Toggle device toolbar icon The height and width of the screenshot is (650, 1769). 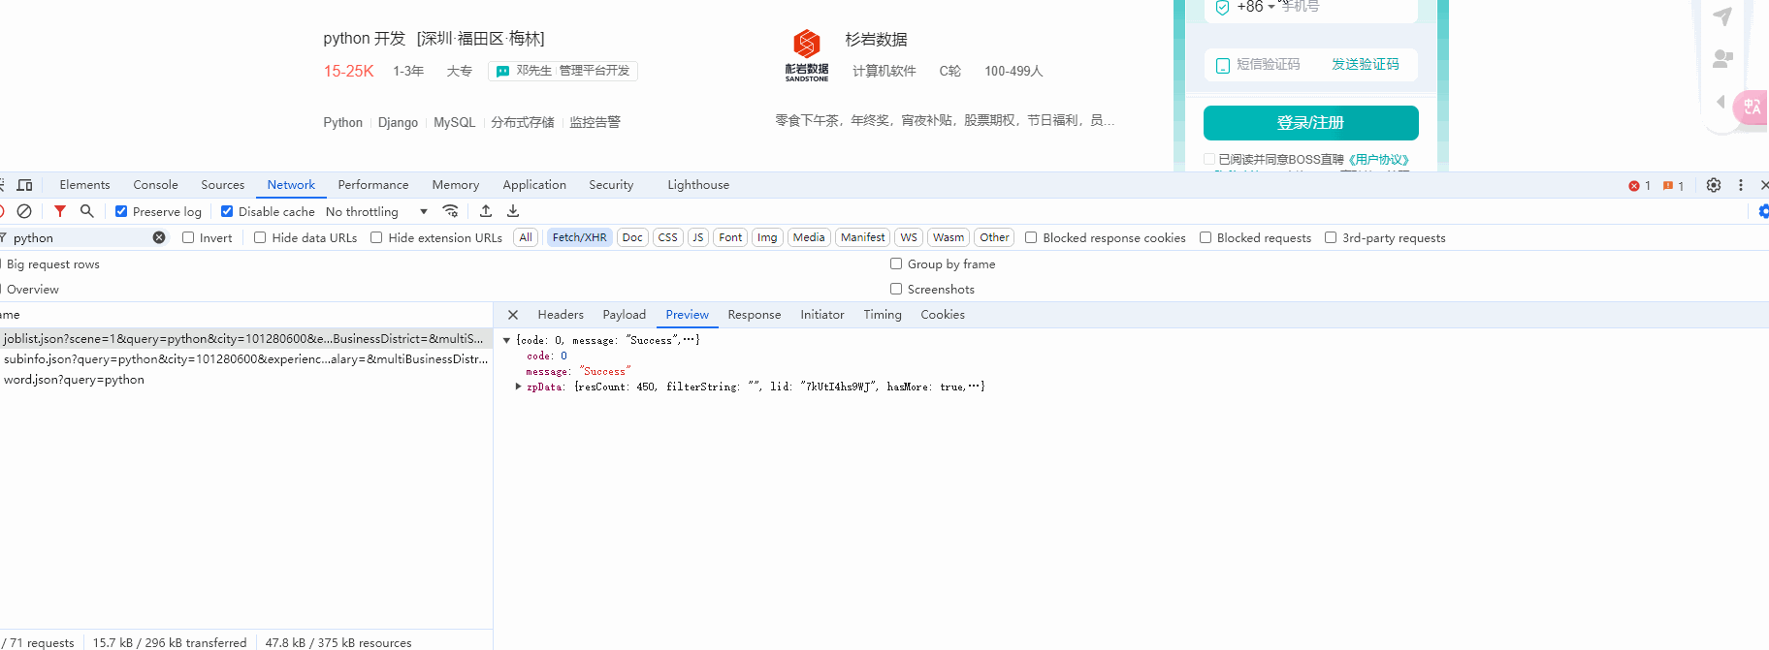tap(25, 185)
